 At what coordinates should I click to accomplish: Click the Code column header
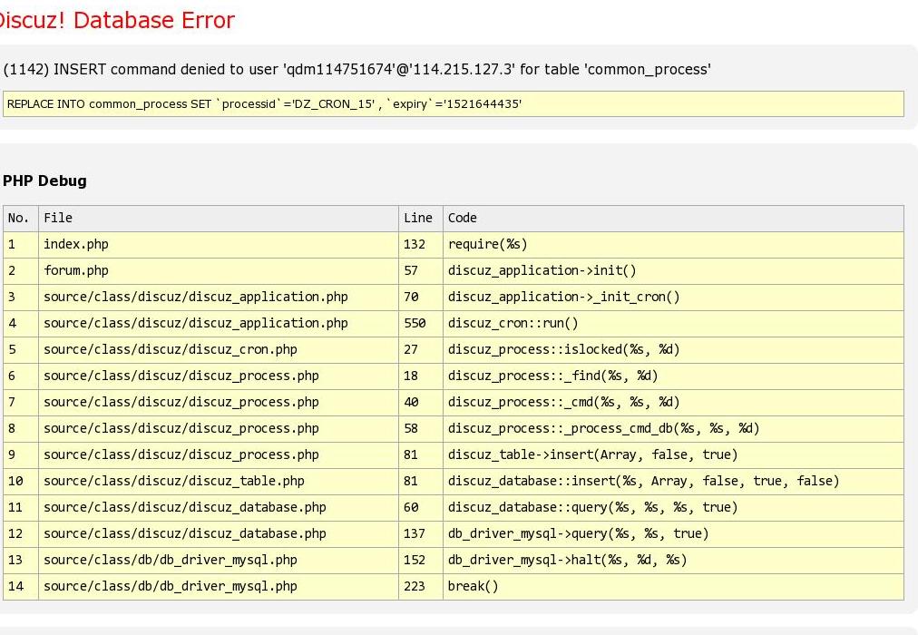click(673, 219)
